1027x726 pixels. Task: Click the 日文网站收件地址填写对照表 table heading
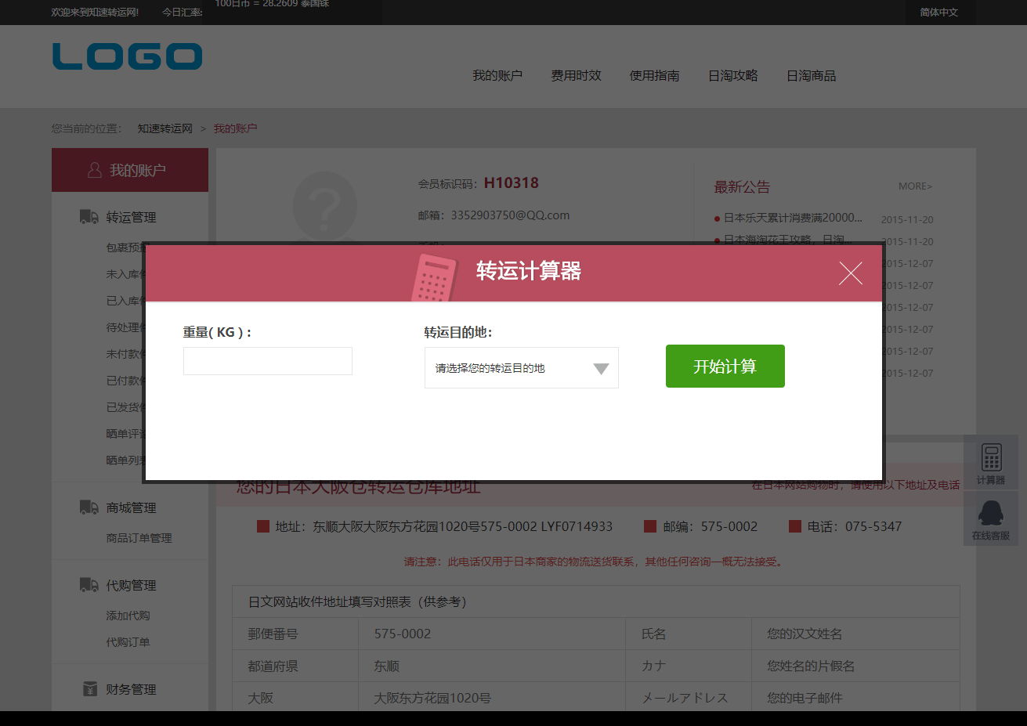click(x=357, y=601)
